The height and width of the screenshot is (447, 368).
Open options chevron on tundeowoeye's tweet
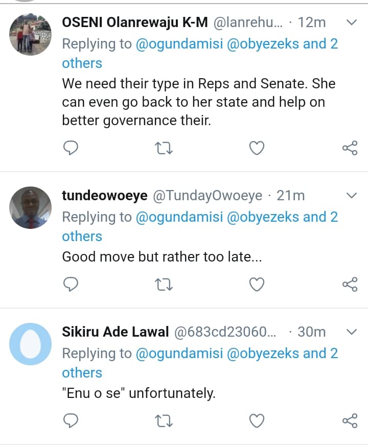tap(352, 196)
